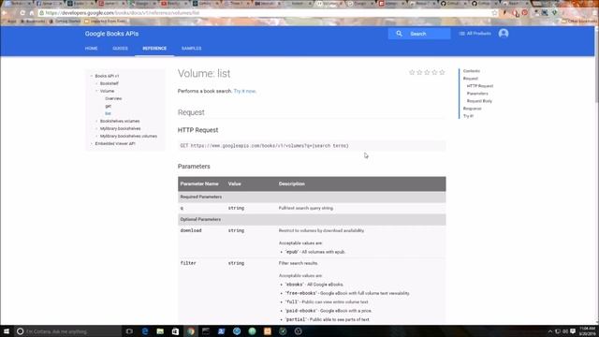Rate the page with the third star

click(x=427, y=72)
